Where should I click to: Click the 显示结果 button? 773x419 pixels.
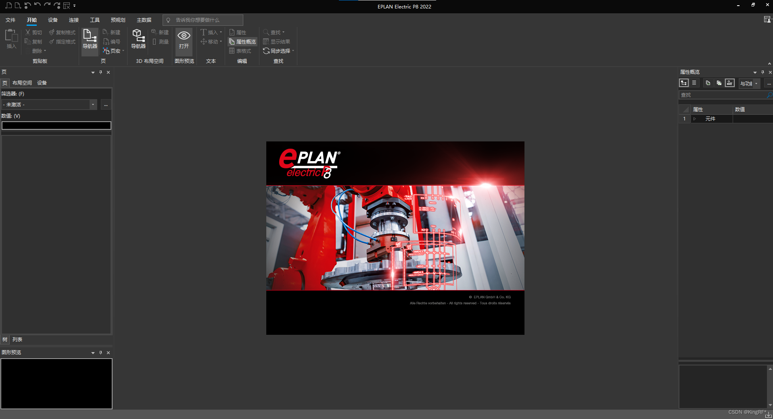[278, 41]
